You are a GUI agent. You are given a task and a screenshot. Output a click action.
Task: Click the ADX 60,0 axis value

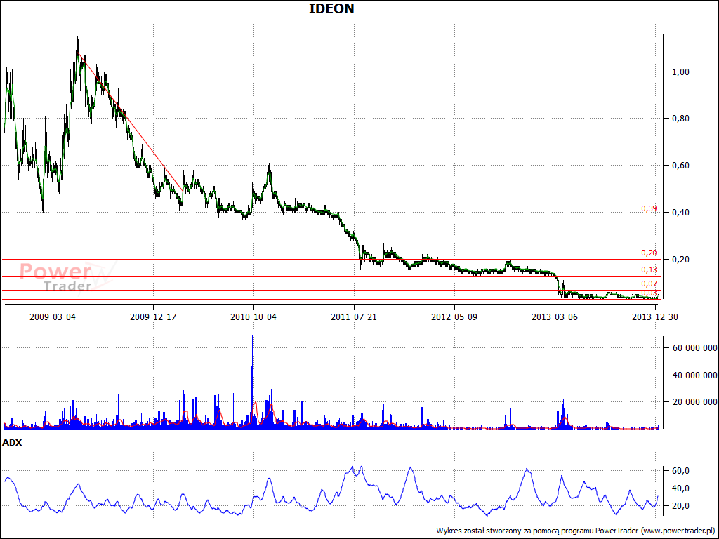tap(679, 471)
